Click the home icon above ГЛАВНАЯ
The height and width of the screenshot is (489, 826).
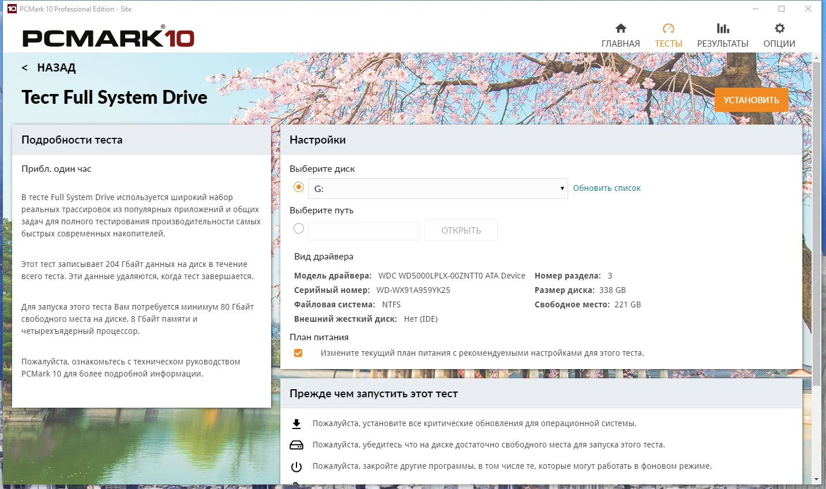click(621, 28)
